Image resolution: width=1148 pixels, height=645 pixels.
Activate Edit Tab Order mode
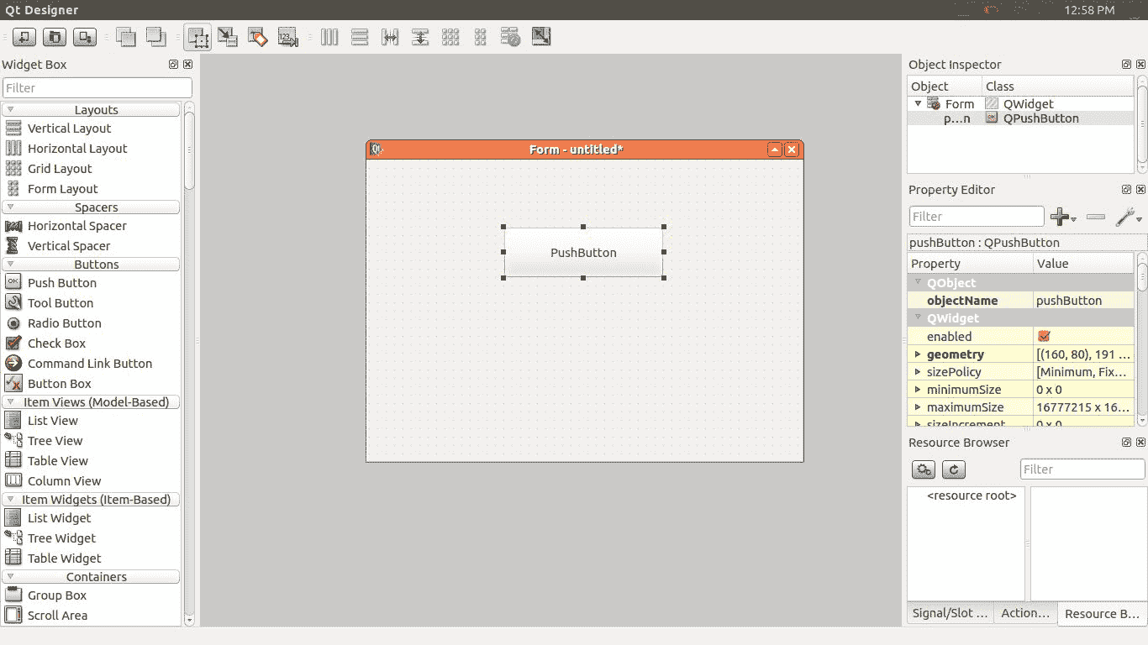tap(287, 37)
